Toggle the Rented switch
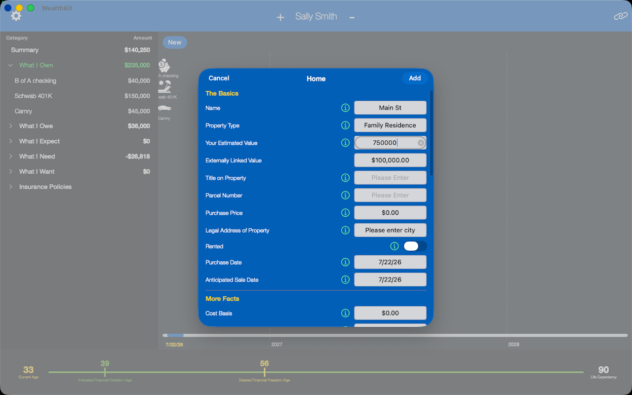This screenshot has width=632, height=395. (415, 246)
